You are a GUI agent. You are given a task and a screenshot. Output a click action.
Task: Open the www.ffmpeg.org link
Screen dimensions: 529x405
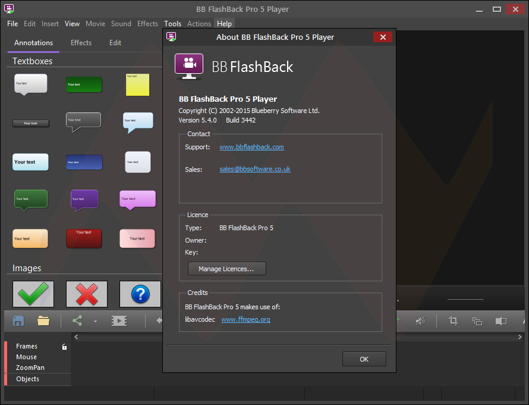(x=246, y=319)
